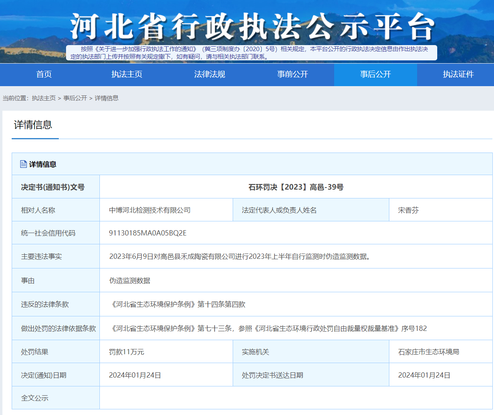This screenshot has width=494, height=415.
Task: Click the 详情信息 breadcrumb text
Action: [x=107, y=98]
